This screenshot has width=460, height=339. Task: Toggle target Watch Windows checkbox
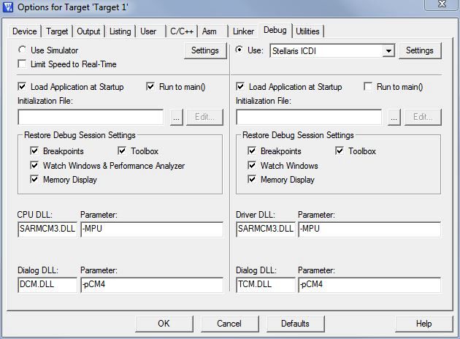pos(252,165)
